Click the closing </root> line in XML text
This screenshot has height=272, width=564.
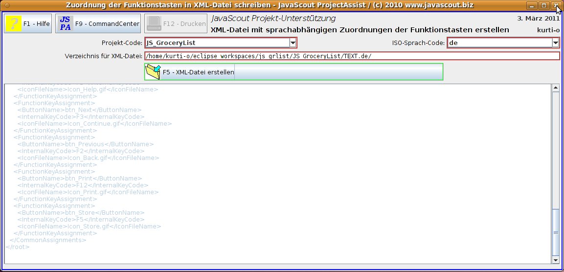[17, 247]
